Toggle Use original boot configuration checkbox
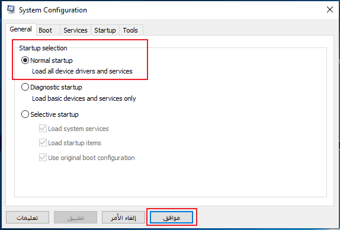This screenshot has height=230, width=340. click(43, 158)
